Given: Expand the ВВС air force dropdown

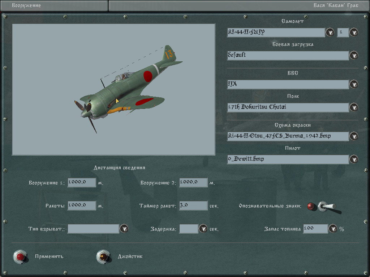Looking at the screenshot, I should pos(354,84).
